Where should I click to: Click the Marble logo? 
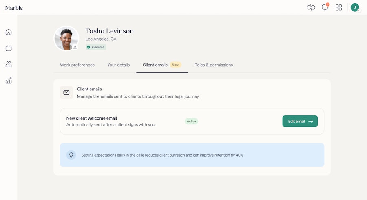pos(14,8)
